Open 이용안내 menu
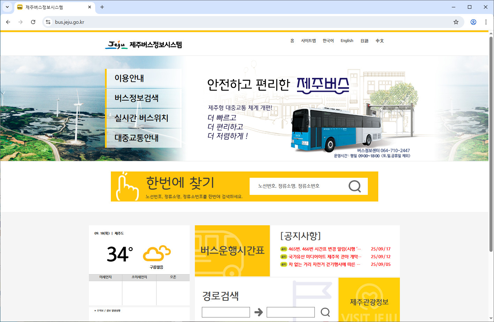Image resolution: width=494 pixels, height=322 pixels. point(143,78)
